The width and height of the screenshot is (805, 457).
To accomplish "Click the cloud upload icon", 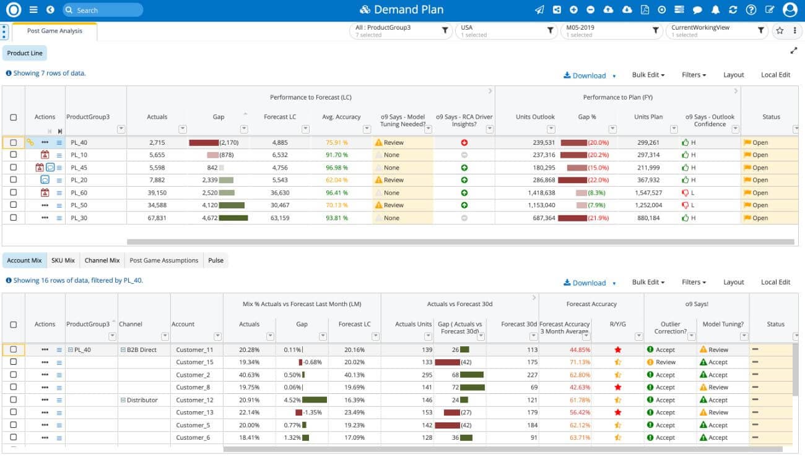I will point(608,10).
